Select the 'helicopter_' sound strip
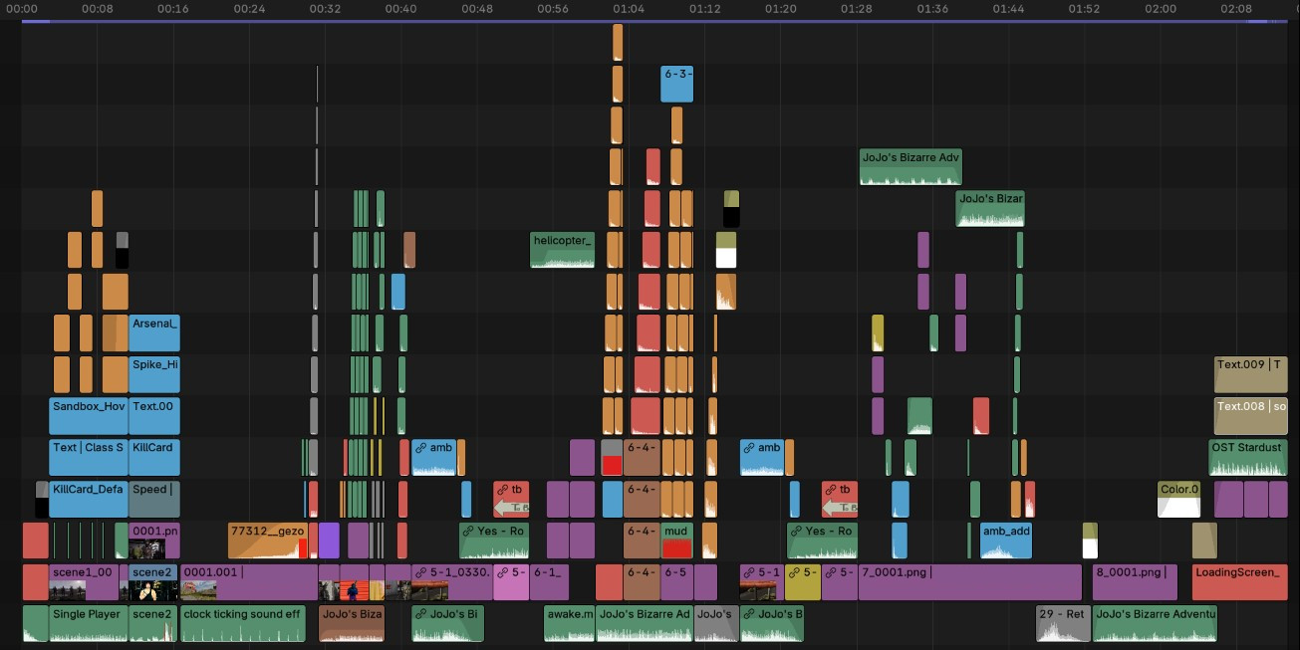The height and width of the screenshot is (650, 1300). [562, 250]
